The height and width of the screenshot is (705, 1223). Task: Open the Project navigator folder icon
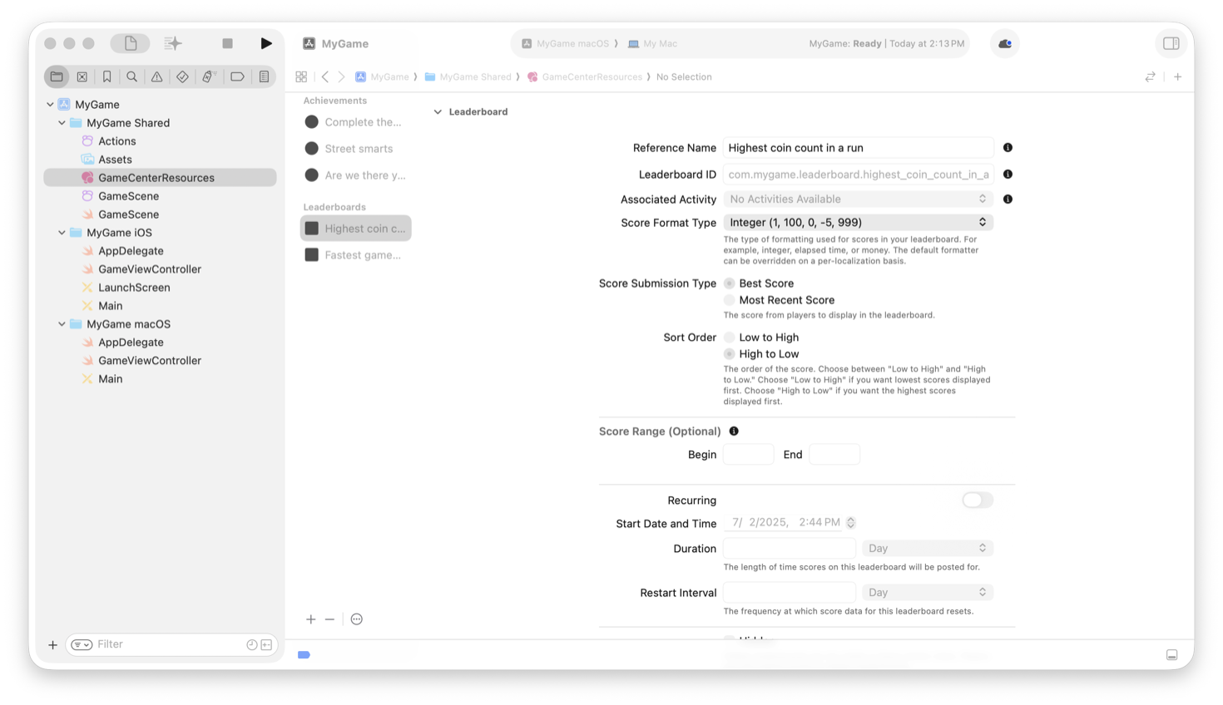pos(57,76)
